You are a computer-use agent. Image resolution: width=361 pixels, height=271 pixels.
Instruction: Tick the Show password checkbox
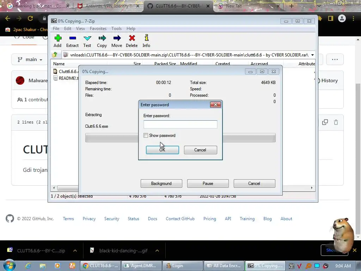coord(146,135)
